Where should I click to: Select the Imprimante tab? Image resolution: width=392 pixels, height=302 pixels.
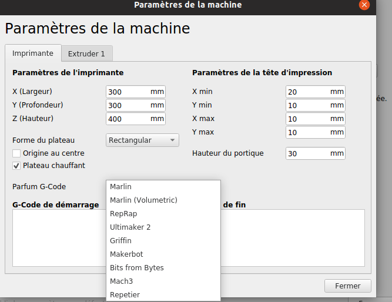pyautogui.click(x=33, y=53)
